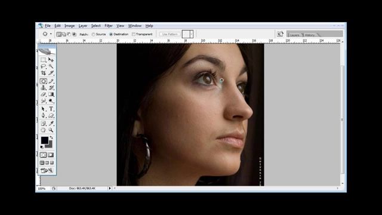Choose Add to selection mode

(x=64, y=35)
